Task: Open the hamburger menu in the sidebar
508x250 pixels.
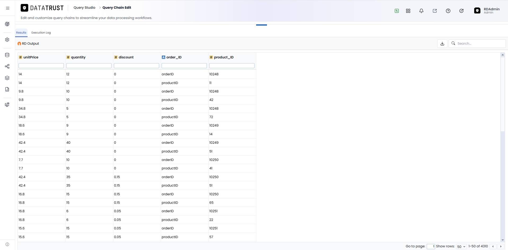Action: pos(8,8)
